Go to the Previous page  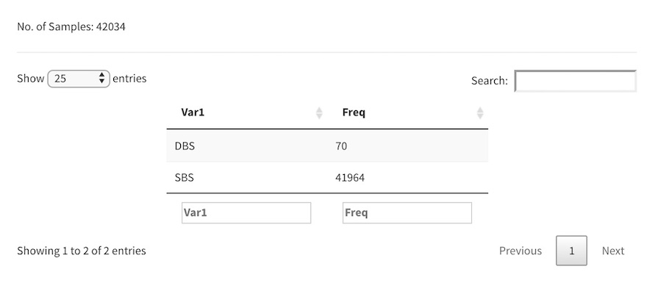tap(520, 251)
